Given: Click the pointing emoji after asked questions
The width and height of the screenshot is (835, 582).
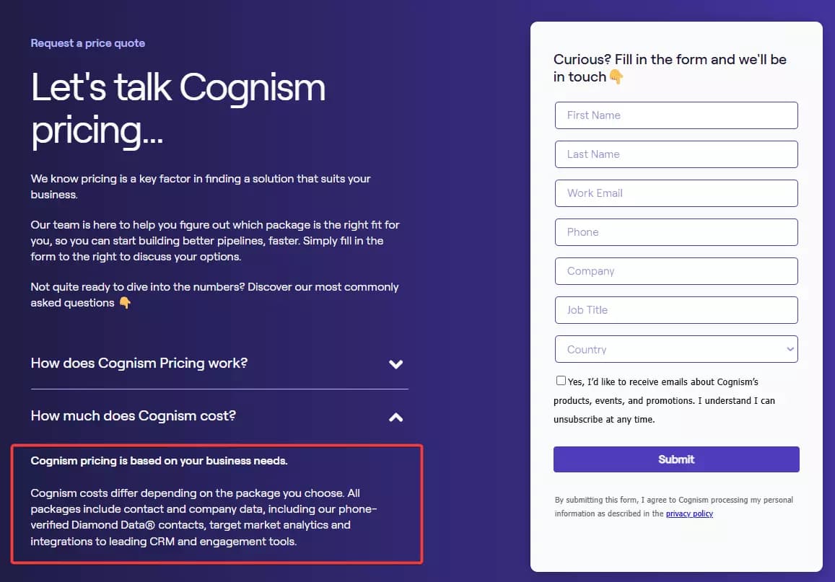Looking at the screenshot, I should coord(125,303).
